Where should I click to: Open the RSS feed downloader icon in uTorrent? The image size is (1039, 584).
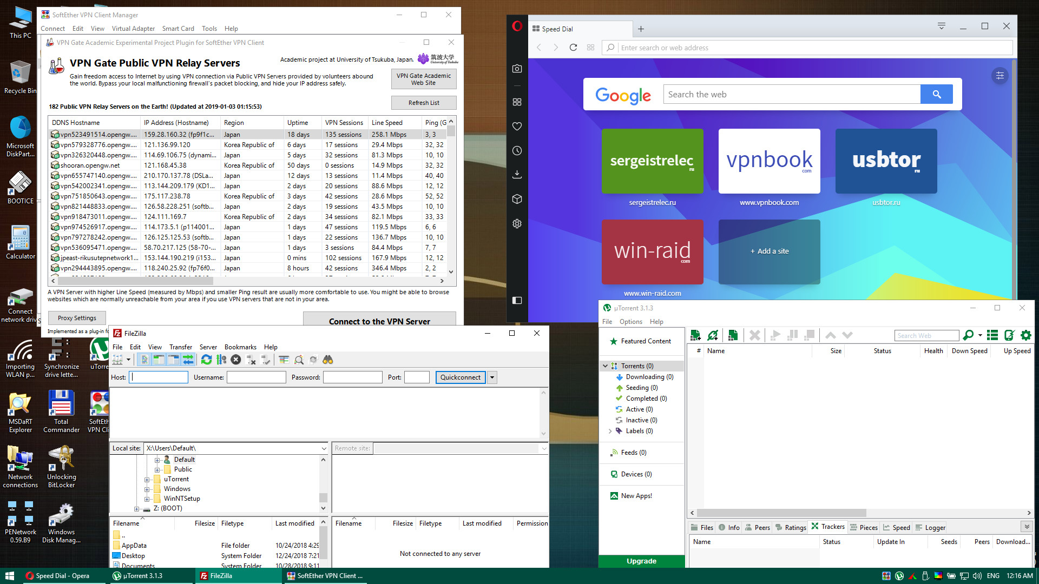tap(992, 335)
